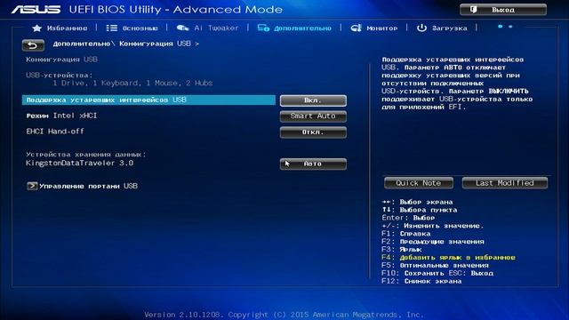Screen dimensions: 569x320
Task: Open the Smart Auto xHCI dropdown
Action: (313, 116)
